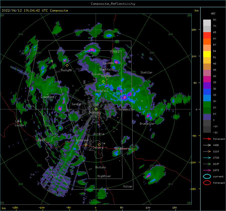Click the white 04DK arrow legend icon
Viewport: 226px width, 211px height.
coord(207,145)
